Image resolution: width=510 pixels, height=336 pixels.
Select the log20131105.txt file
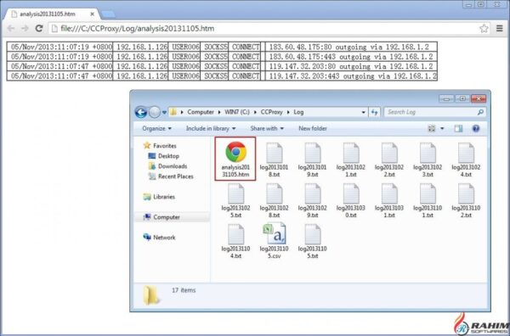coord(312,241)
